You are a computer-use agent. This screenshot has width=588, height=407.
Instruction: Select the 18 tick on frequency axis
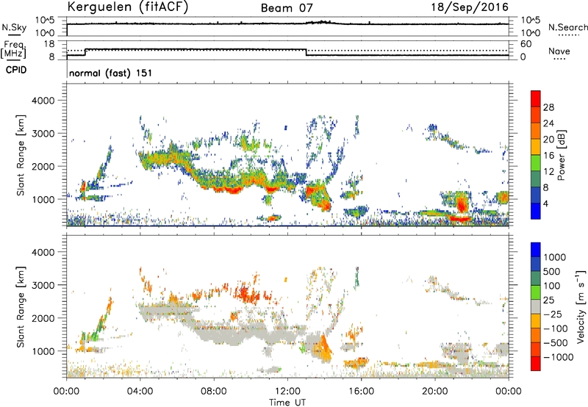click(x=49, y=44)
